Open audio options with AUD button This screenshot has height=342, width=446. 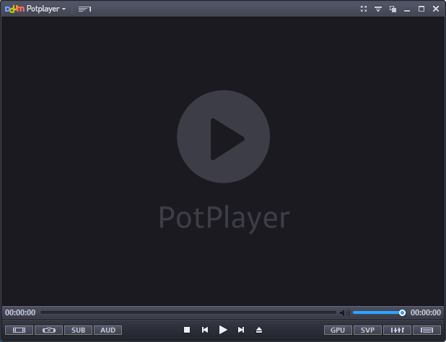(108, 330)
